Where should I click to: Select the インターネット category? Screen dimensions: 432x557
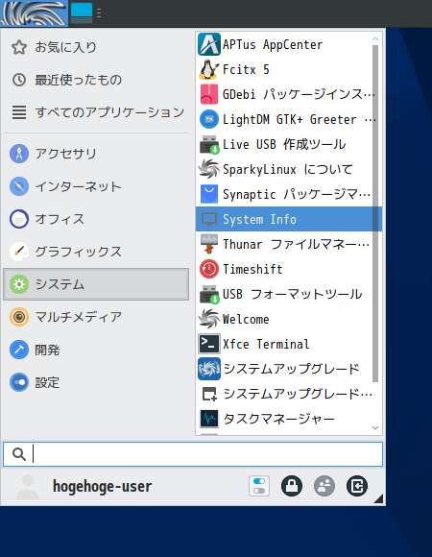click(x=96, y=186)
